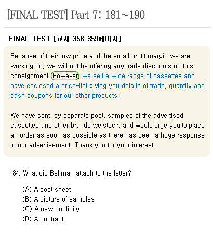Image resolution: width=213 pixels, height=250 pixels.
Task: Click the word consignment in passage
Action: [30, 76]
